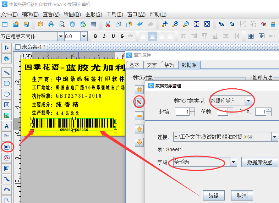Click the 编辑 button
The image size is (279, 203).
[x=213, y=195]
